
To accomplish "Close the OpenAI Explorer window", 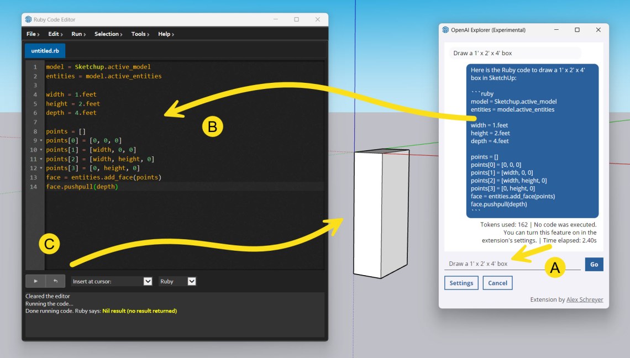I will pyautogui.click(x=598, y=30).
